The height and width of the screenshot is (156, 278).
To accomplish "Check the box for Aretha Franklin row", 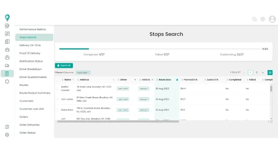I will pos(58,89).
